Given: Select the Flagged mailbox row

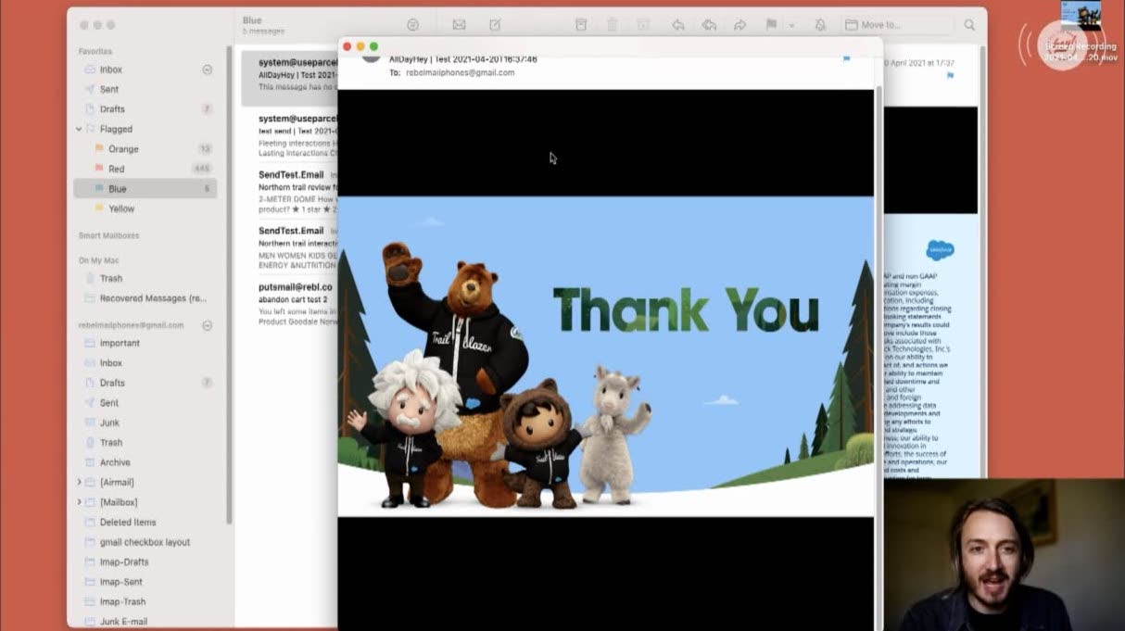Looking at the screenshot, I should pyautogui.click(x=144, y=129).
